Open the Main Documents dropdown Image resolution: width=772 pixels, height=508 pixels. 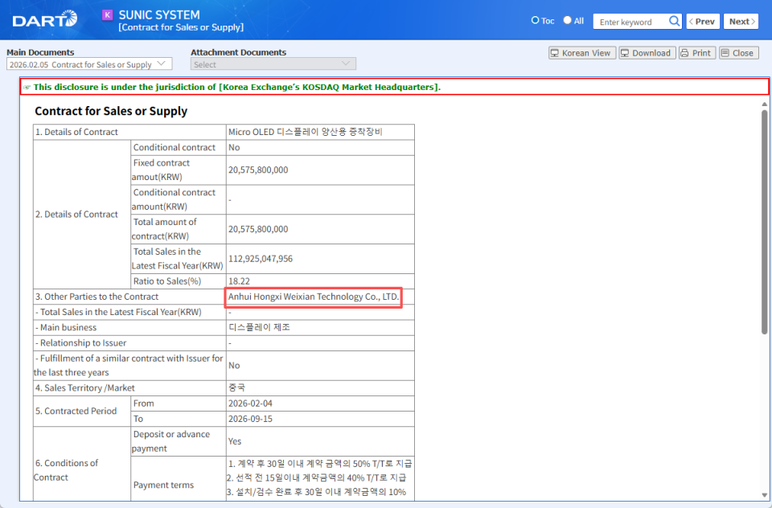coord(89,64)
